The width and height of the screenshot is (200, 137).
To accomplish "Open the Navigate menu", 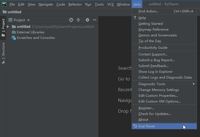I will click(x=46, y=4).
